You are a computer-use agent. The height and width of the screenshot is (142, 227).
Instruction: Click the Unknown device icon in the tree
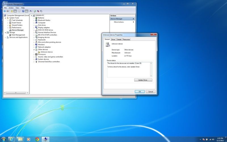tap(39, 52)
